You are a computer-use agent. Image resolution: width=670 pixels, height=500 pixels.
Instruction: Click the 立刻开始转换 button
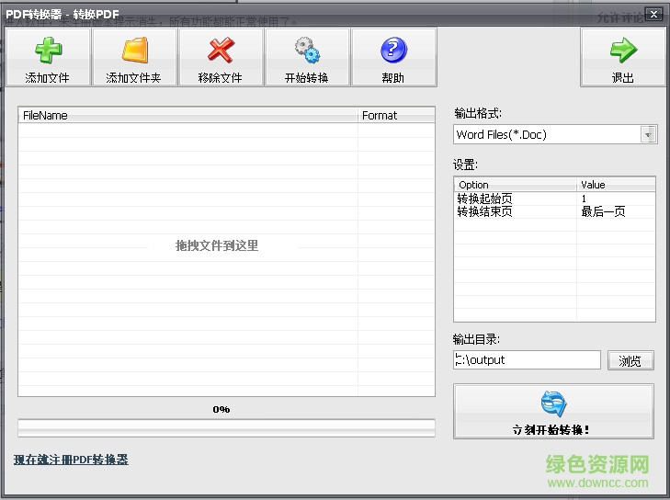[553, 411]
